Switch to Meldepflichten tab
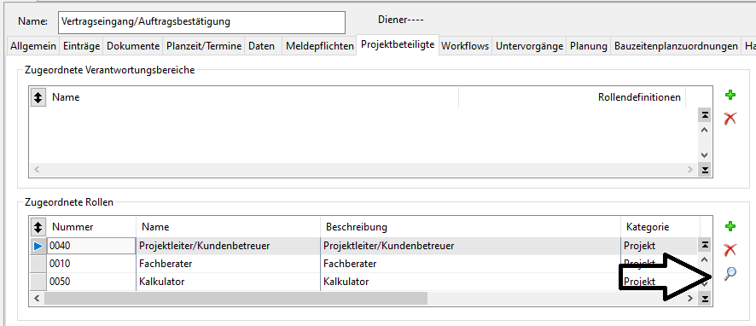The image size is (756, 326). [x=320, y=46]
